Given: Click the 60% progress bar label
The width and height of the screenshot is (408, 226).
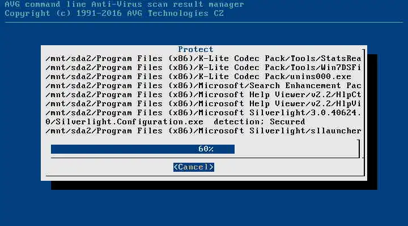Looking at the screenshot, I should pos(206,149).
